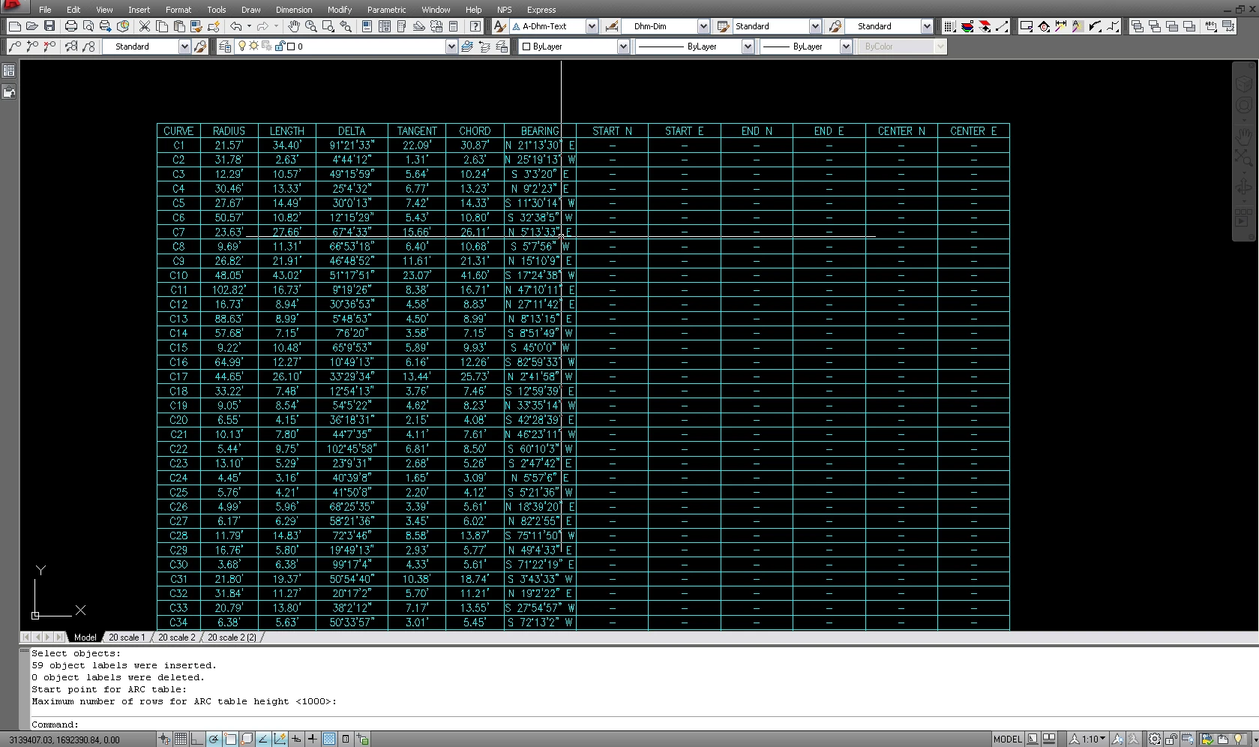Toggle the layer visibility lightbulb
The image size is (1259, 747).
[241, 46]
